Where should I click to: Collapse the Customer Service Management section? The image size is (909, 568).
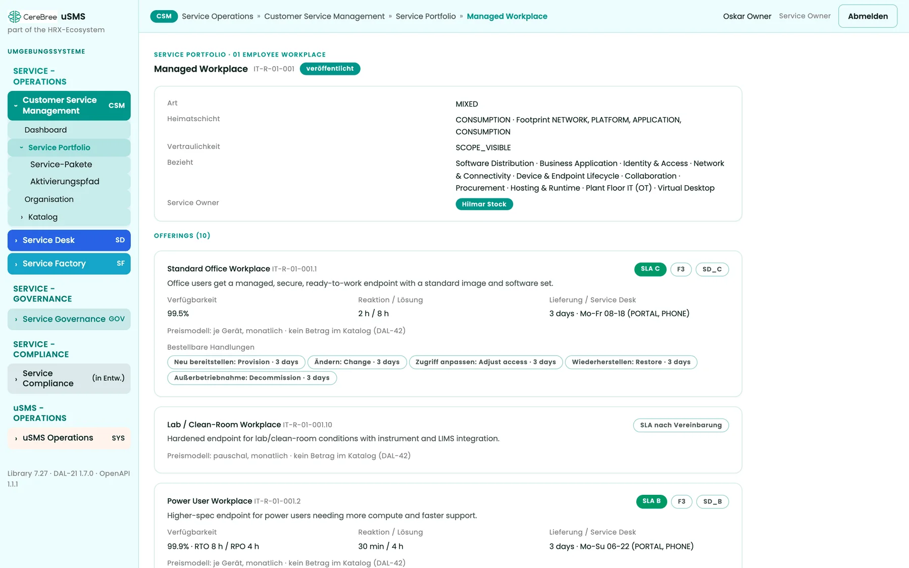[69, 106]
